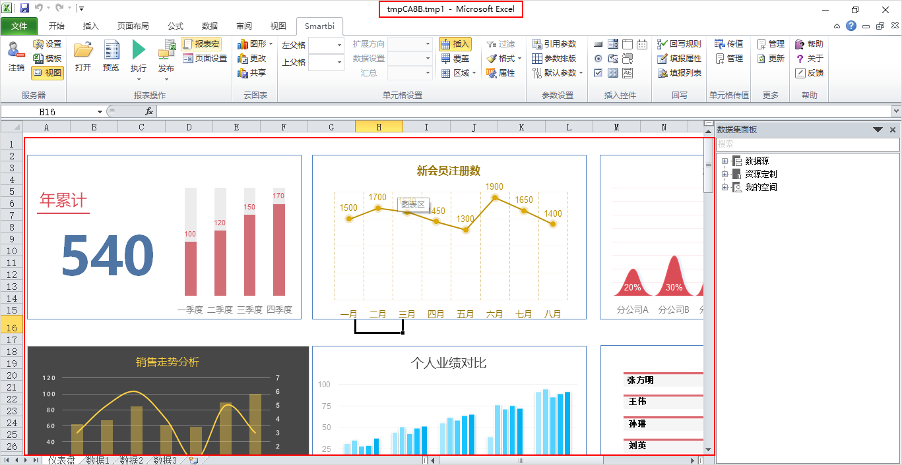Screen dimensions: 902x465
Task: Click the 数据集面板 search field
Action: pos(808,144)
